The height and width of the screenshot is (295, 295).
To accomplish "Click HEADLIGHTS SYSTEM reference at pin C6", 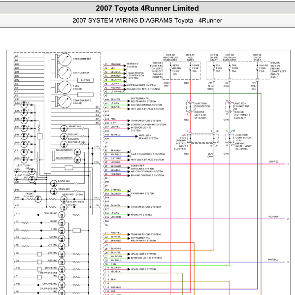I will point(143,254).
